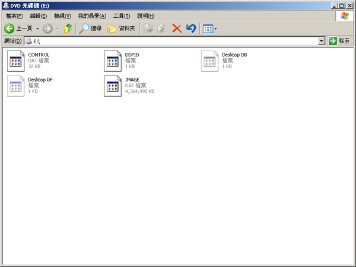Expand the address bar dropdown list
Screen dimensions: 356x267
322,41
